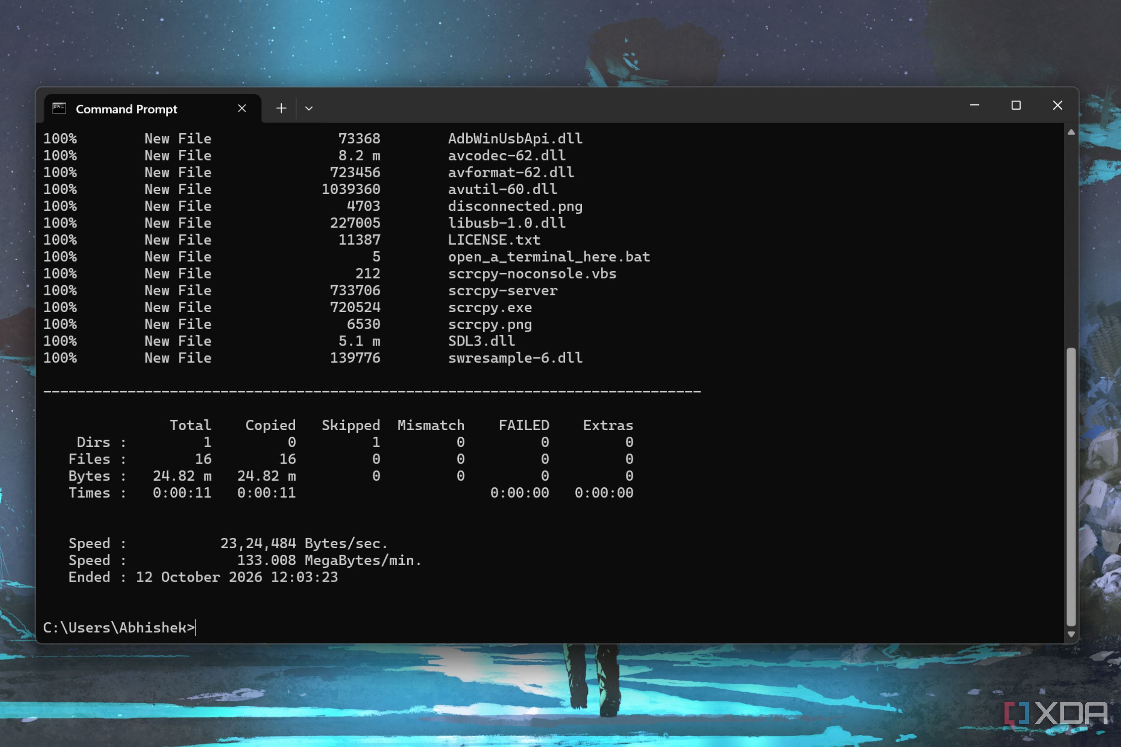
Task: Select the Command Prompt tab
Action: [x=152, y=109]
